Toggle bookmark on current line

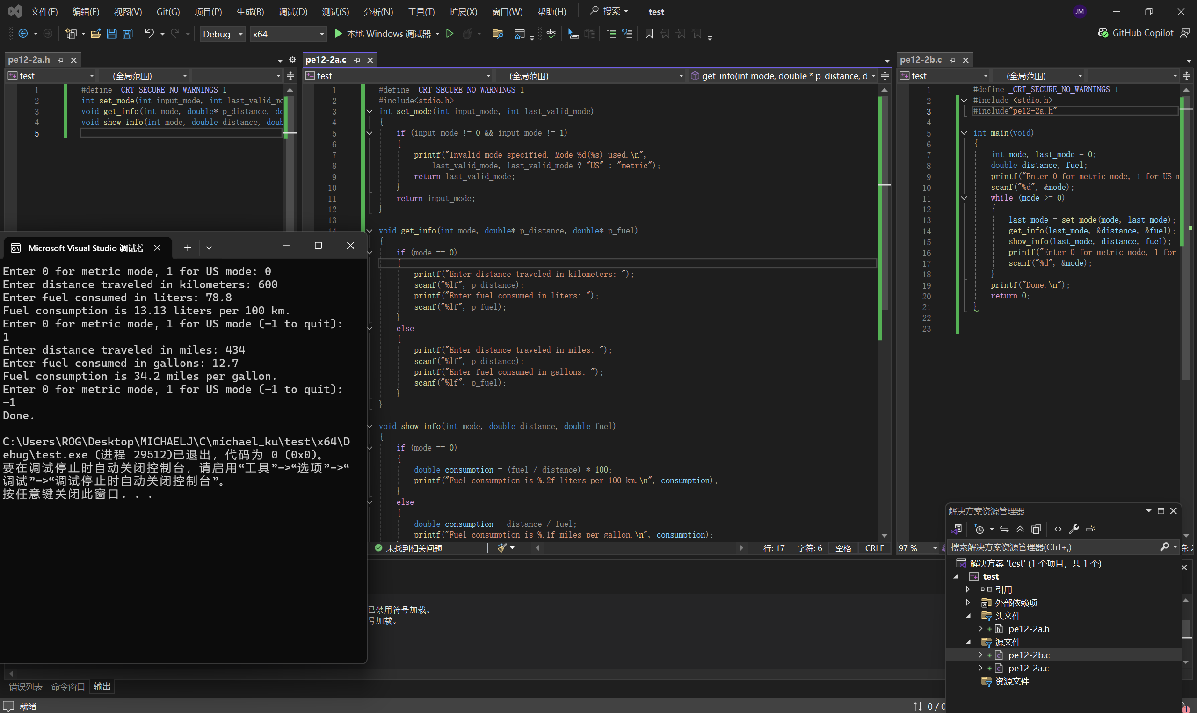pos(649,34)
